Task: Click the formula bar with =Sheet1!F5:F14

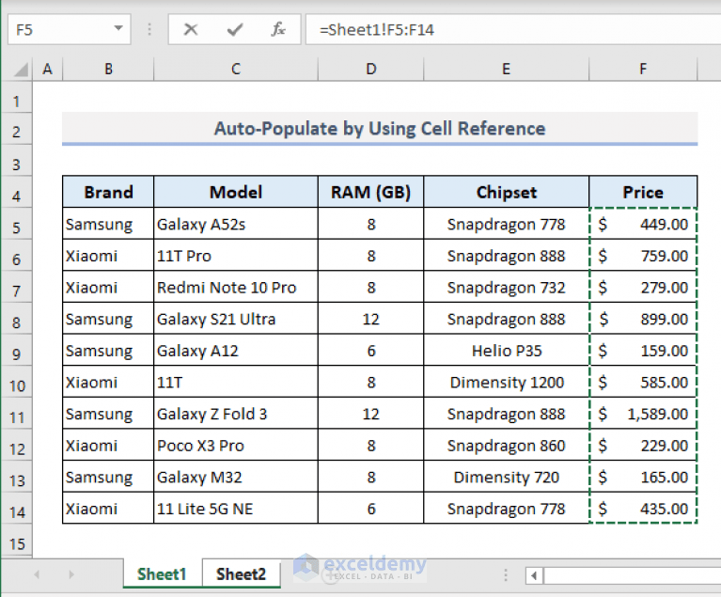Action: click(512, 29)
